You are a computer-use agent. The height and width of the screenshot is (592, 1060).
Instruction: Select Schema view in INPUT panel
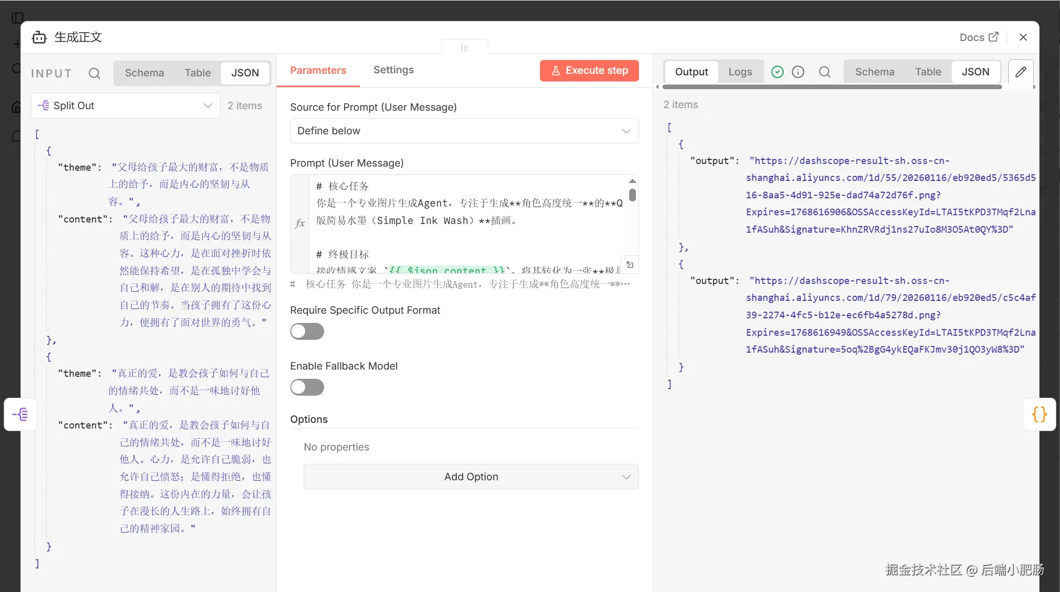tap(144, 73)
